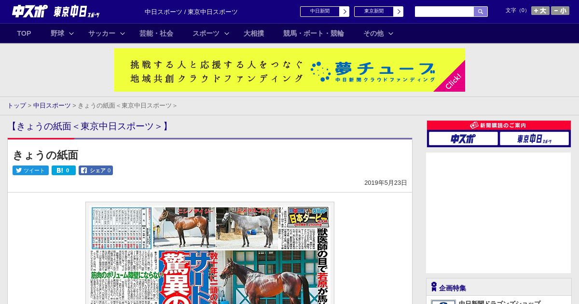Go to TOP in navigation bar
579x304 pixels.
point(24,33)
